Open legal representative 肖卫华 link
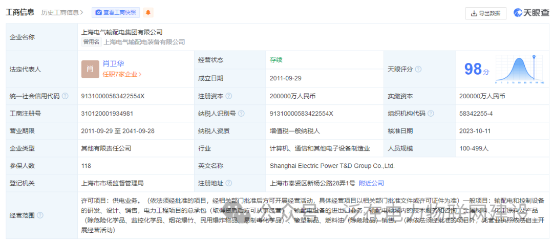The image size is (553, 243). click(113, 64)
